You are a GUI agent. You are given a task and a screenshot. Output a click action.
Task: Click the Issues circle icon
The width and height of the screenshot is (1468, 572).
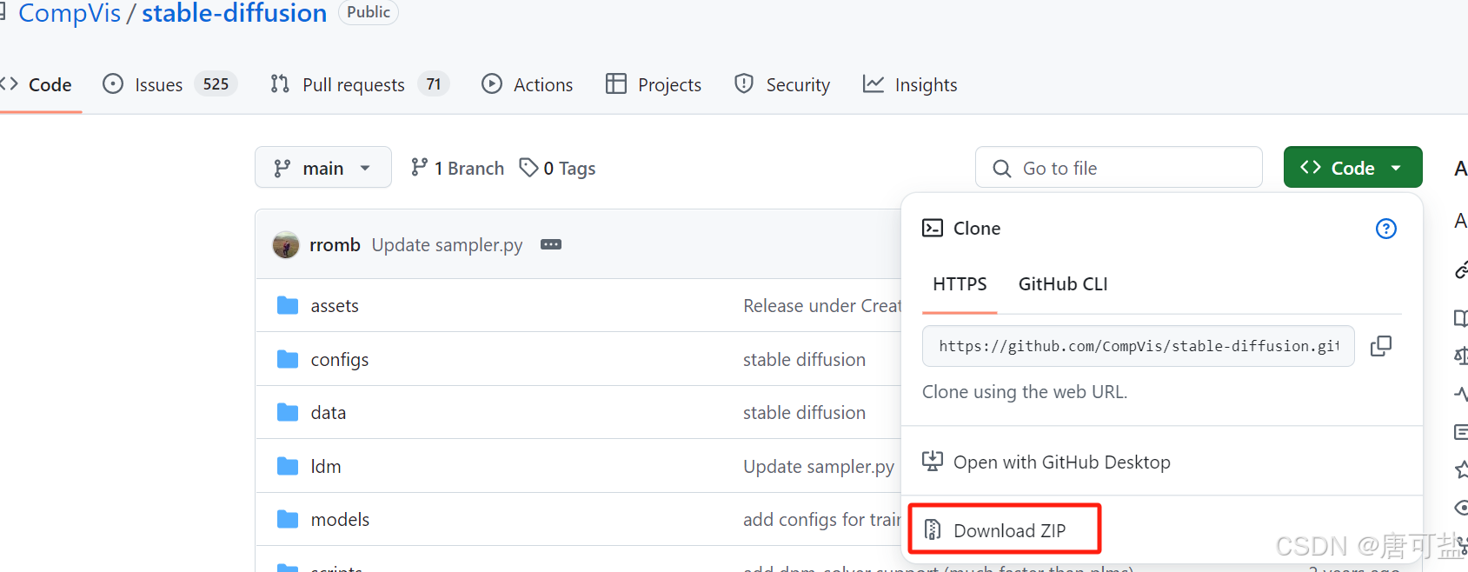113,83
